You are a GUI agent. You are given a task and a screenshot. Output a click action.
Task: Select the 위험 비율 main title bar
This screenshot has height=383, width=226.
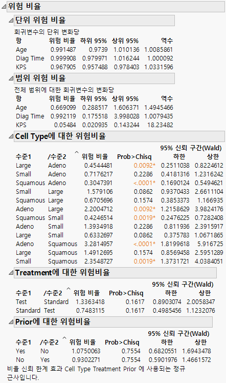click(x=116, y=7)
